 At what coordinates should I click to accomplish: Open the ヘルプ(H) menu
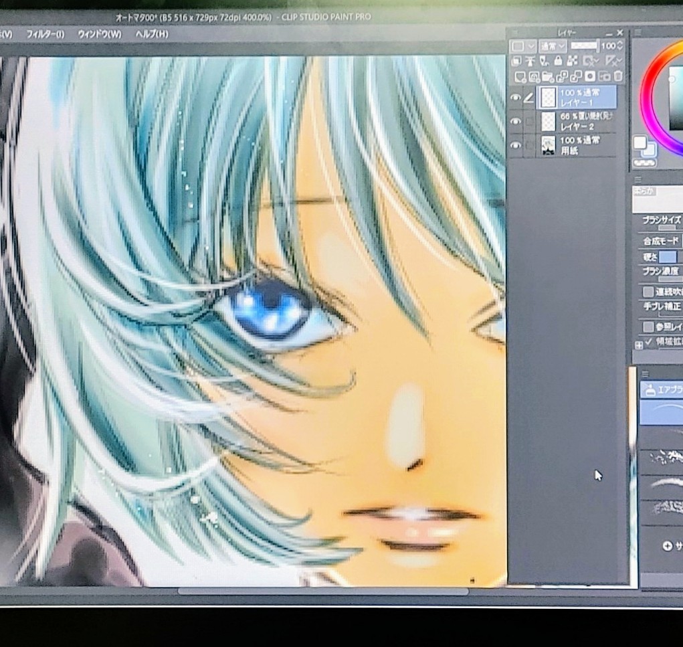(x=152, y=34)
